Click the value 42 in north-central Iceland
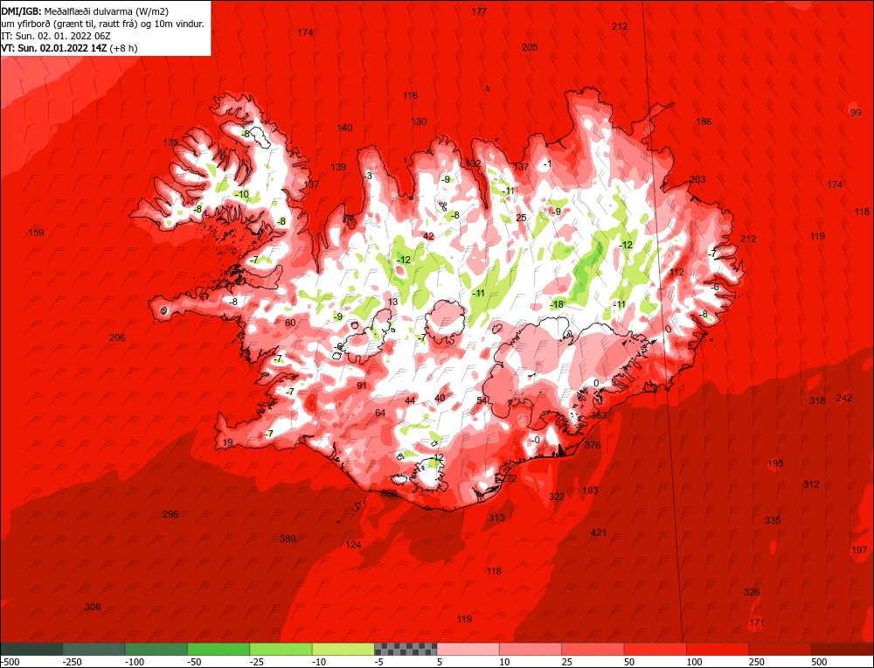 (x=428, y=236)
